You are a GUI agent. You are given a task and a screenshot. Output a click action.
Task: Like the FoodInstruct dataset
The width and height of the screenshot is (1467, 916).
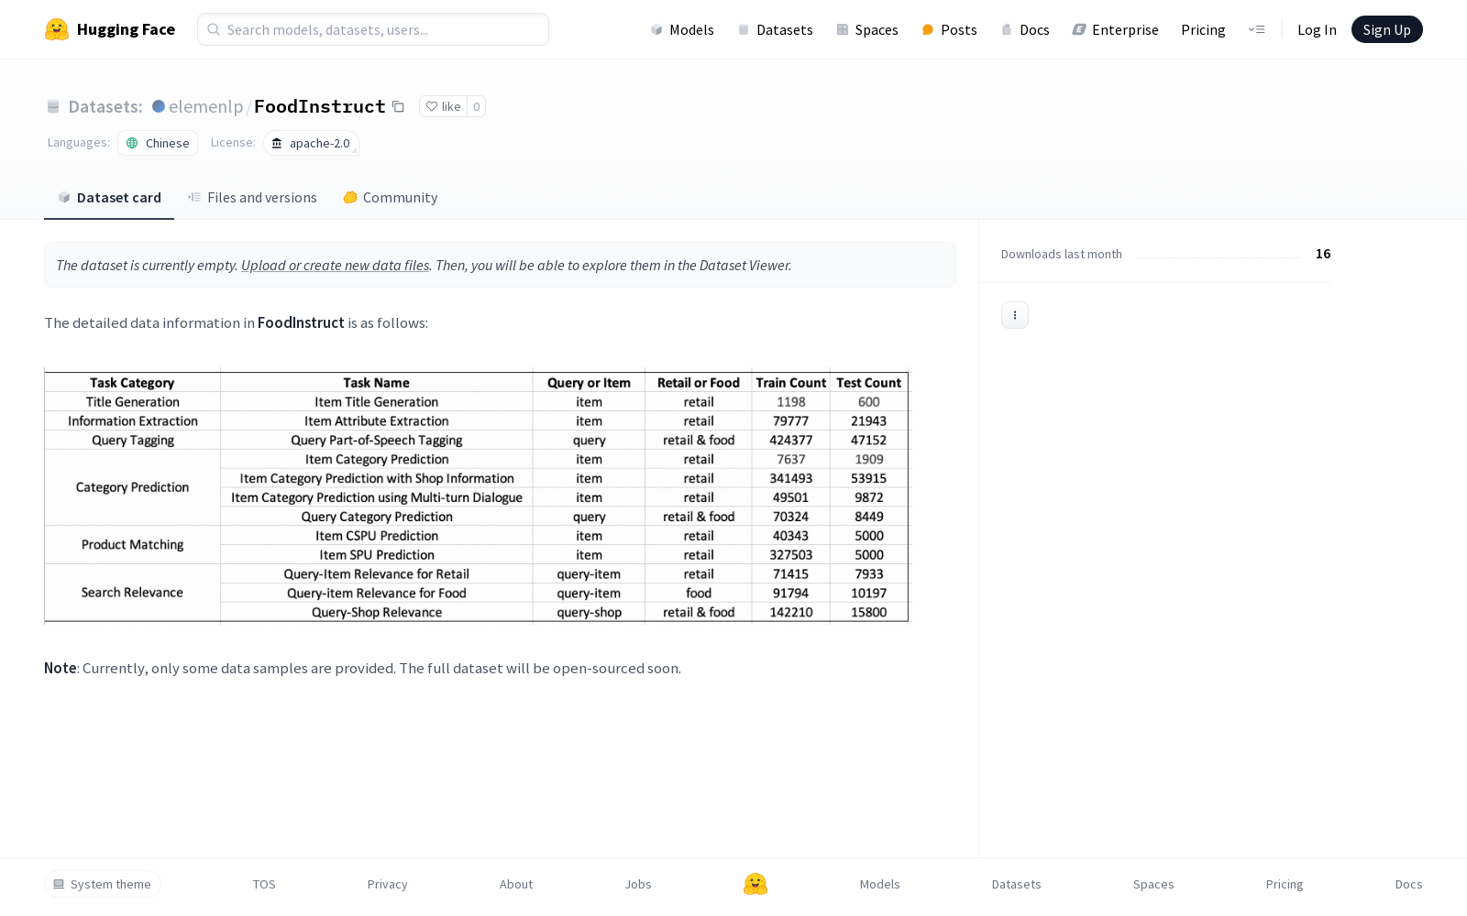point(444,106)
